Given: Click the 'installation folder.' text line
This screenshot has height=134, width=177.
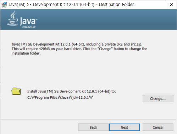Looking at the screenshot, I should click(x=26, y=53).
